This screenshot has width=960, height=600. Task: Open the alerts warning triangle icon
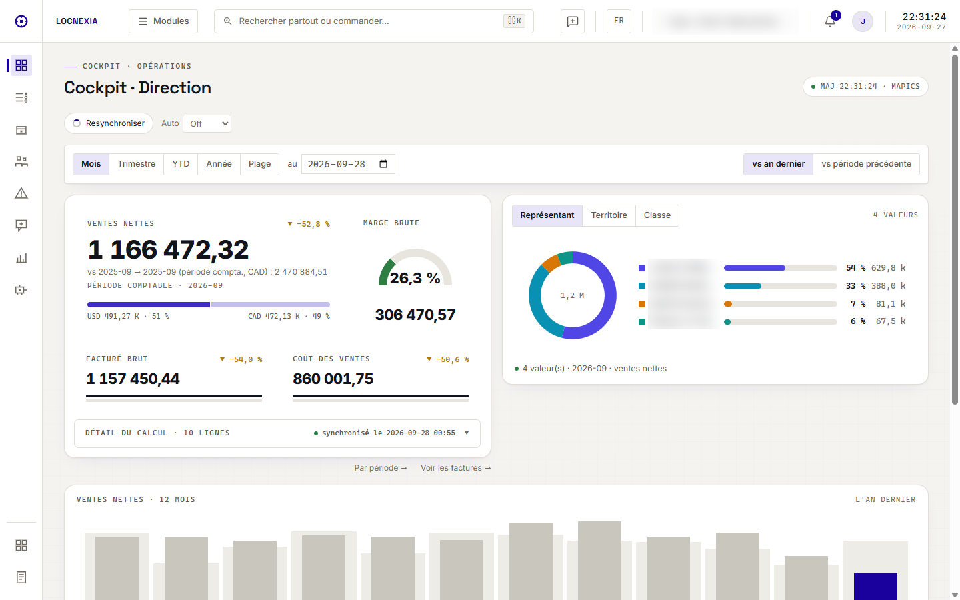click(x=21, y=193)
